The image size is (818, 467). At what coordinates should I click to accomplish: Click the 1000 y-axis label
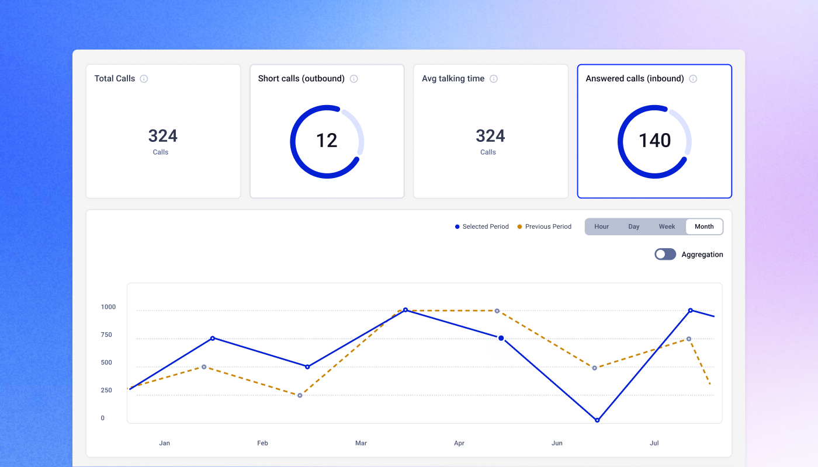click(x=108, y=306)
